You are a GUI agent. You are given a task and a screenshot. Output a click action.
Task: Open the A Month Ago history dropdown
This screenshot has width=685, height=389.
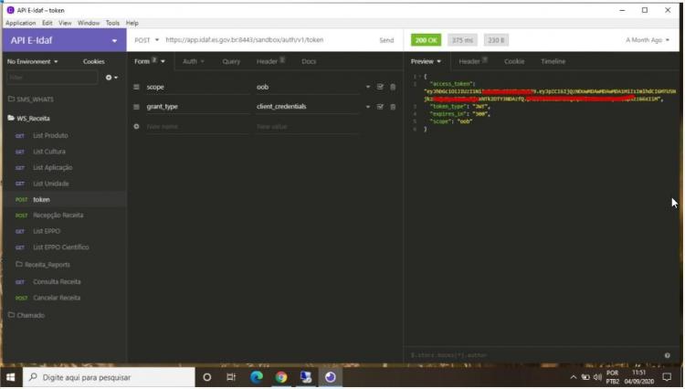(648, 40)
